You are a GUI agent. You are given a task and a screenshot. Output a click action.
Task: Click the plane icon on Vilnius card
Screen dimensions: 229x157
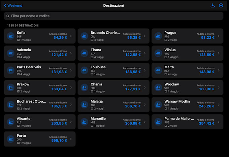point(158,53)
